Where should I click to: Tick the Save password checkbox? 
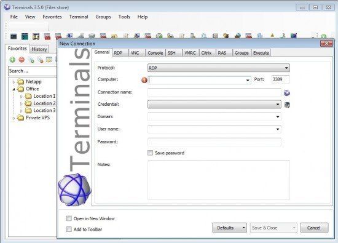[150, 153]
